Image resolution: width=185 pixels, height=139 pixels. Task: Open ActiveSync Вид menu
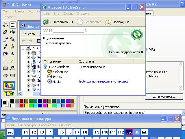coord(57,14)
